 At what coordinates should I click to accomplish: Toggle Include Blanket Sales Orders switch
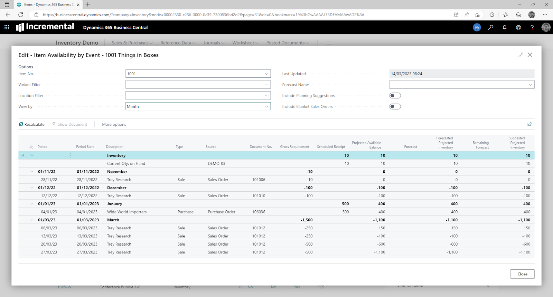point(395,106)
